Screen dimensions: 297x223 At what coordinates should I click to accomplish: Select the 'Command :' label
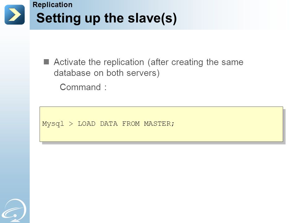coord(83,87)
